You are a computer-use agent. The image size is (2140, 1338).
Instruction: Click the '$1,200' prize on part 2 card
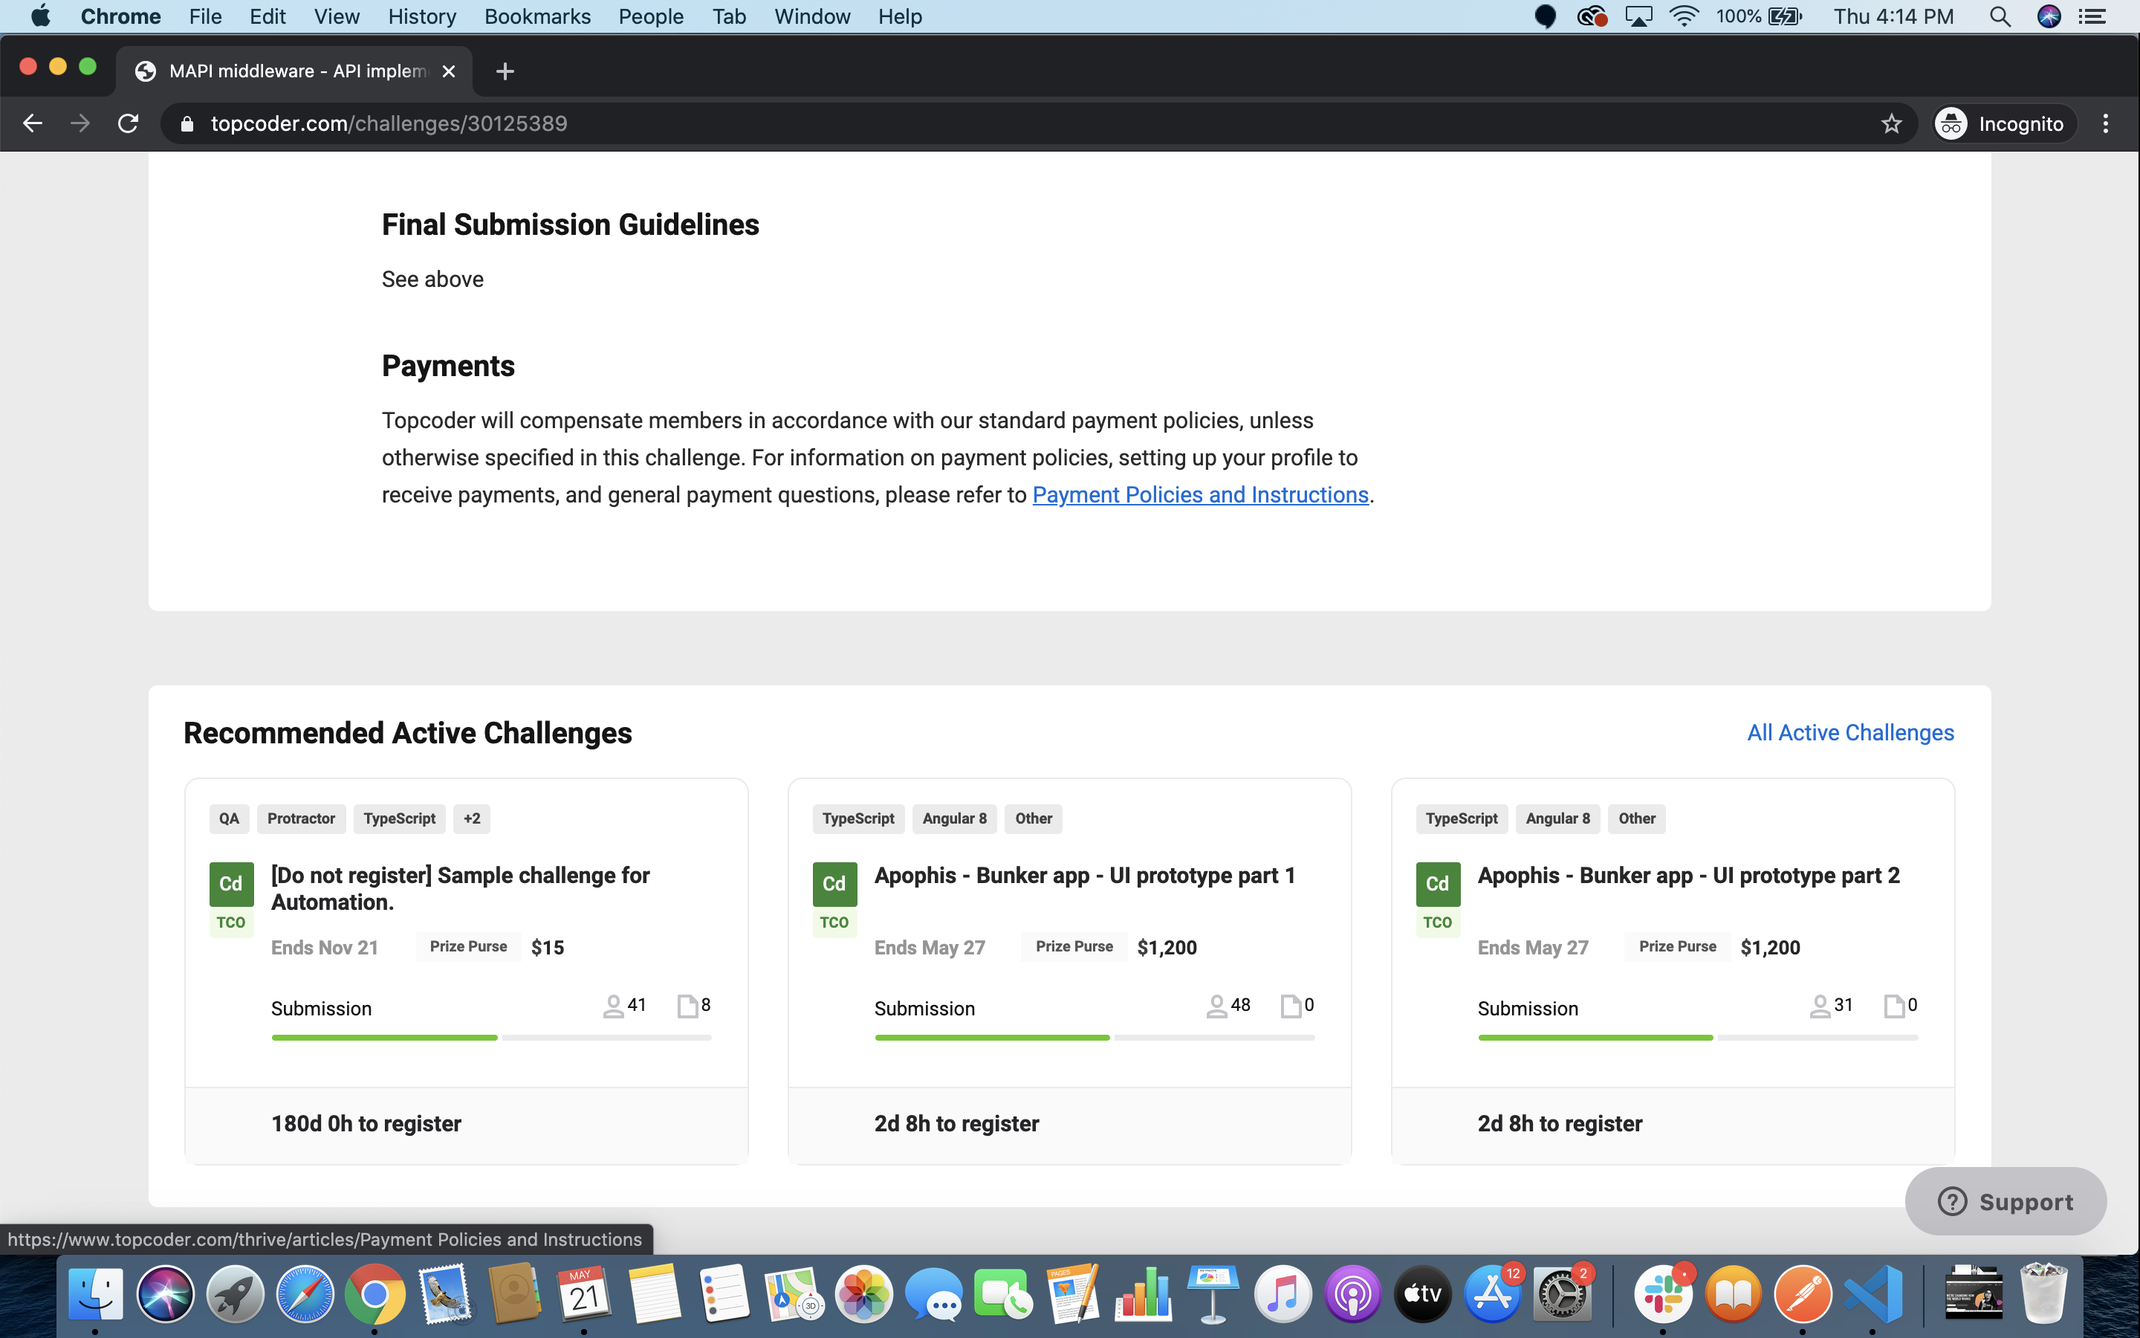pos(1771,948)
